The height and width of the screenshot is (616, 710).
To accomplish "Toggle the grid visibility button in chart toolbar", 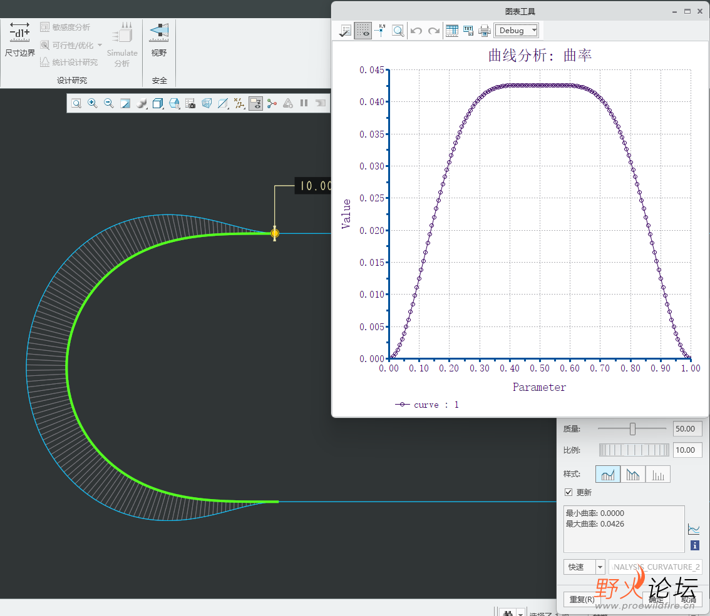I will (x=363, y=31).
